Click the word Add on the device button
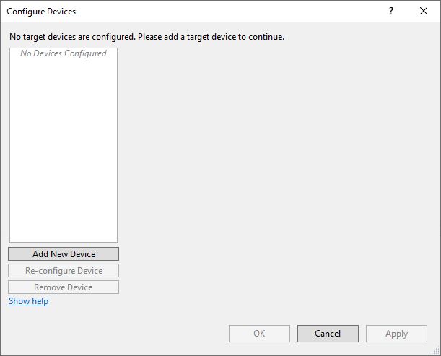The height and width of the screenshot is (356, 441). 40,254
